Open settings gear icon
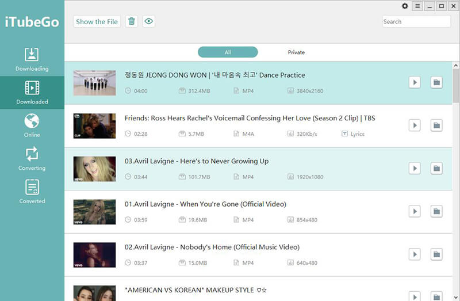Viewport: 460px width, 301px height. point(405,6)
